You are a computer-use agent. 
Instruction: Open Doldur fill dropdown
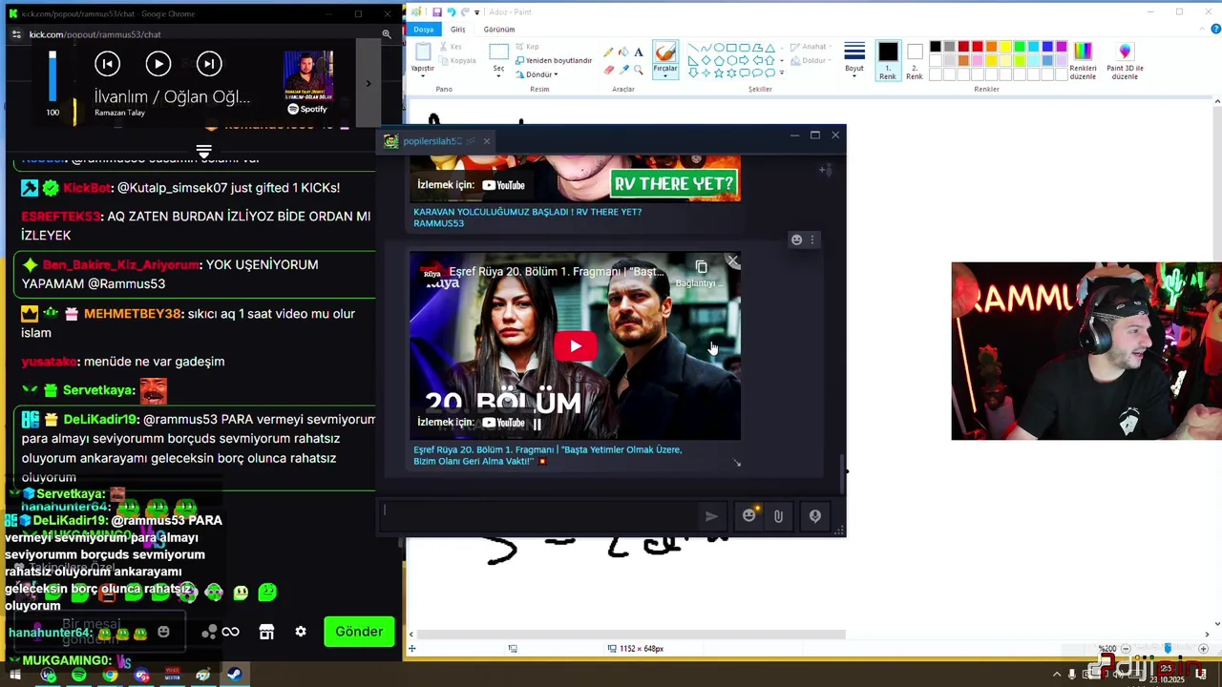tap(811, 60)
